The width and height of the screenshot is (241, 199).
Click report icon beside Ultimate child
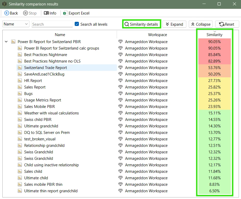(20, 178)
